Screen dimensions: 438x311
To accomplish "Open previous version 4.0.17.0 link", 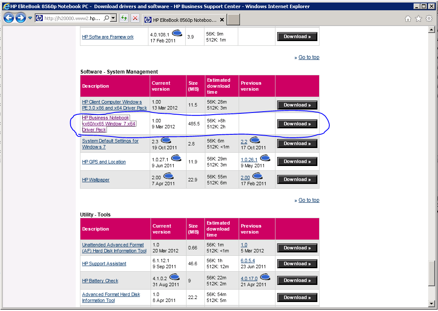I will tap(249, 278).
